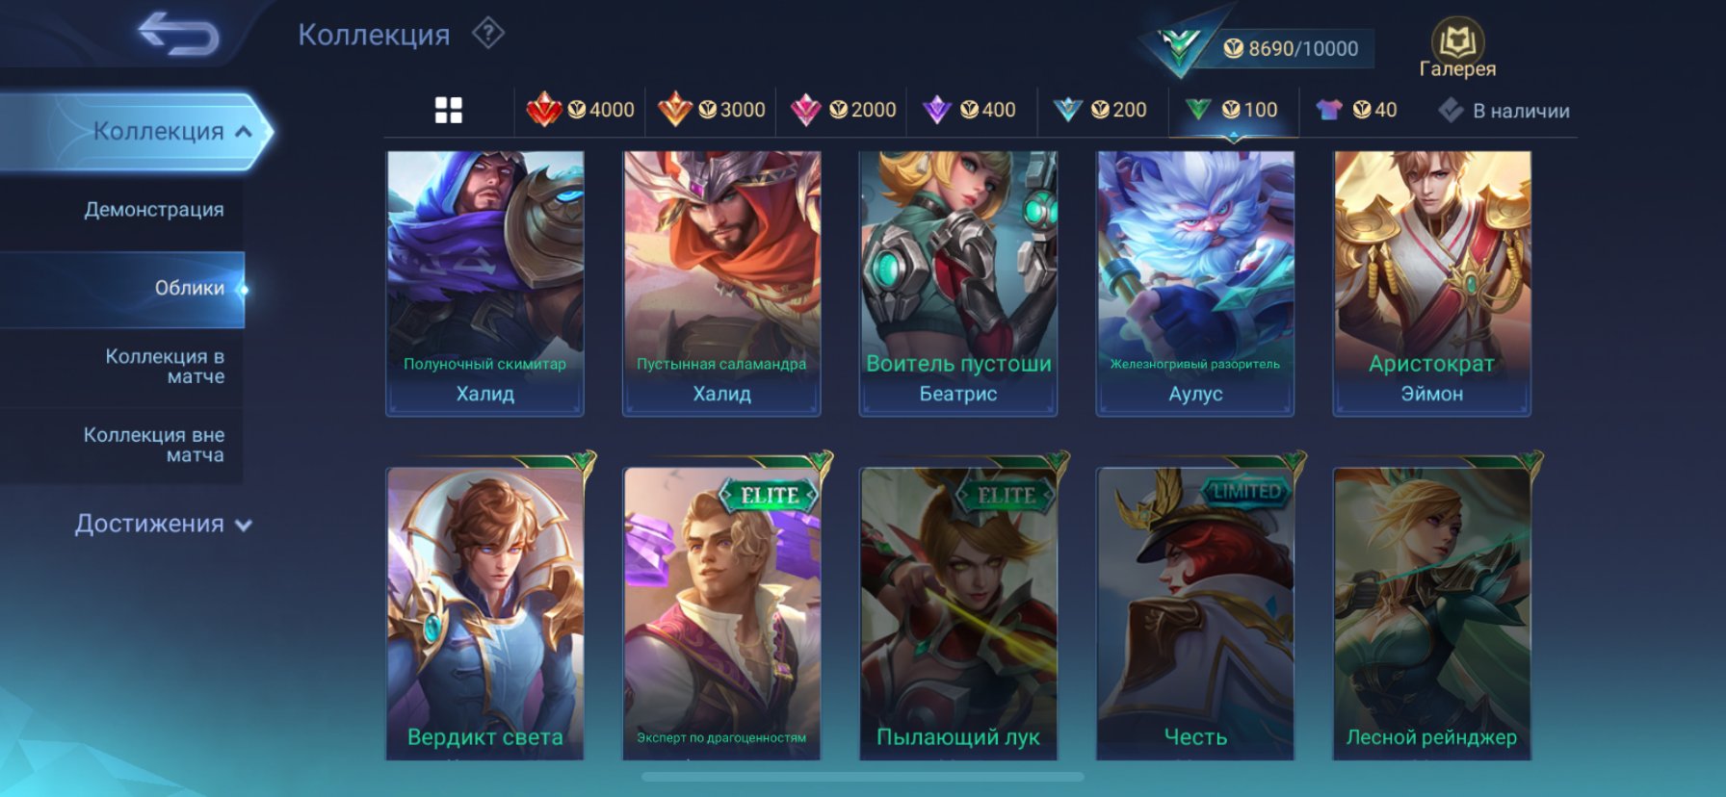Select the all-skins grid view icon
1726x797 pixels.
pyautogui.click(x=449, y=110)
